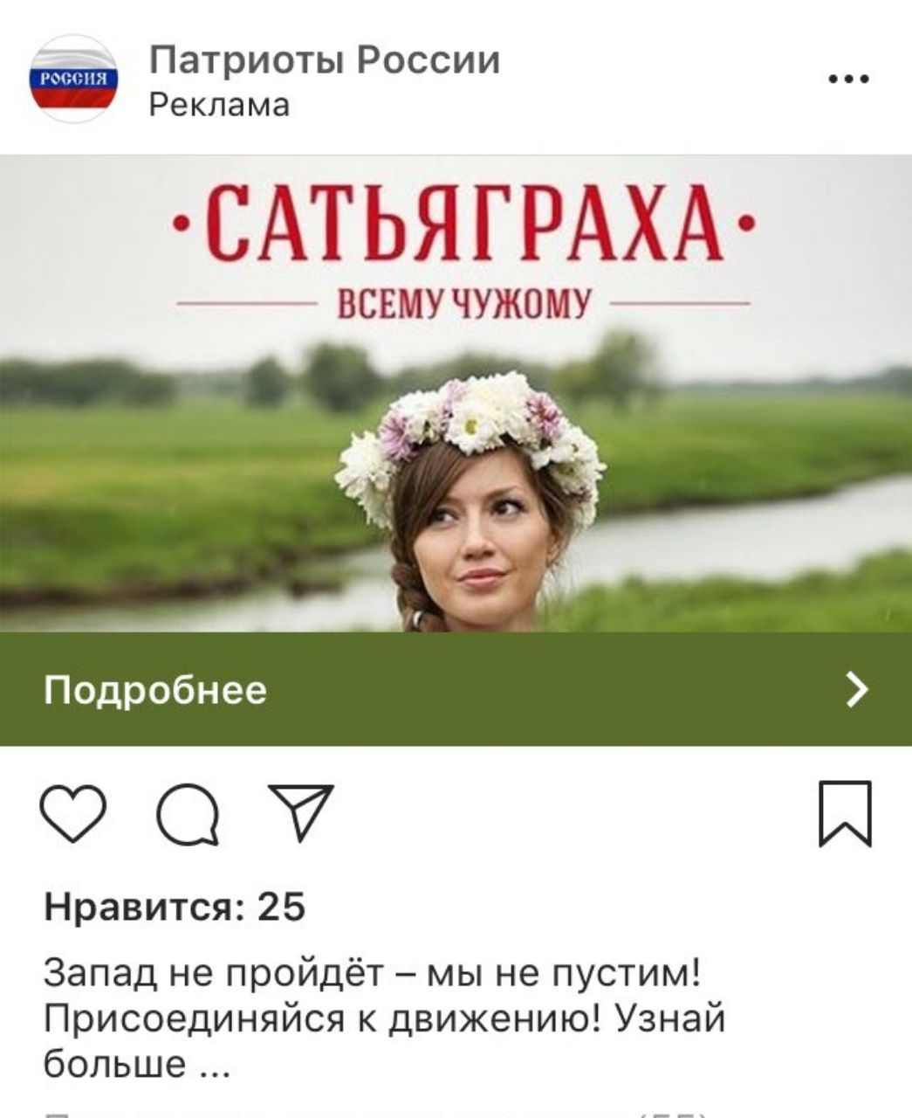Click the red САТЬЯГРАХА headline in the ad
912x1118 pixels.
pyautogui.click(x=464, y=222)
